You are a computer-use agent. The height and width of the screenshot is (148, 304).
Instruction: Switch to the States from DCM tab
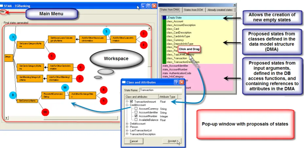(x=193, y=10)
